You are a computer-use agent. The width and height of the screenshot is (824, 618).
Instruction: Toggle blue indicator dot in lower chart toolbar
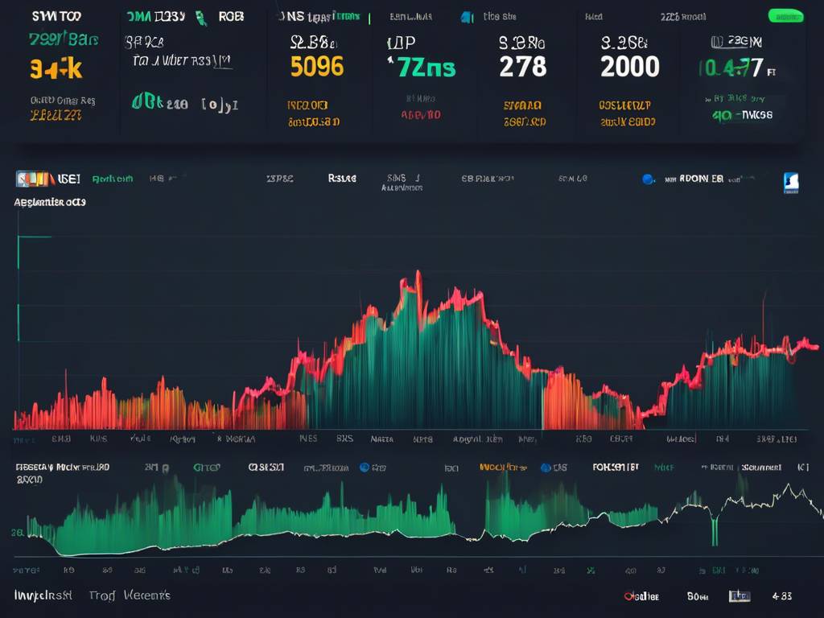pyautogui.click(x=365, y=468)
